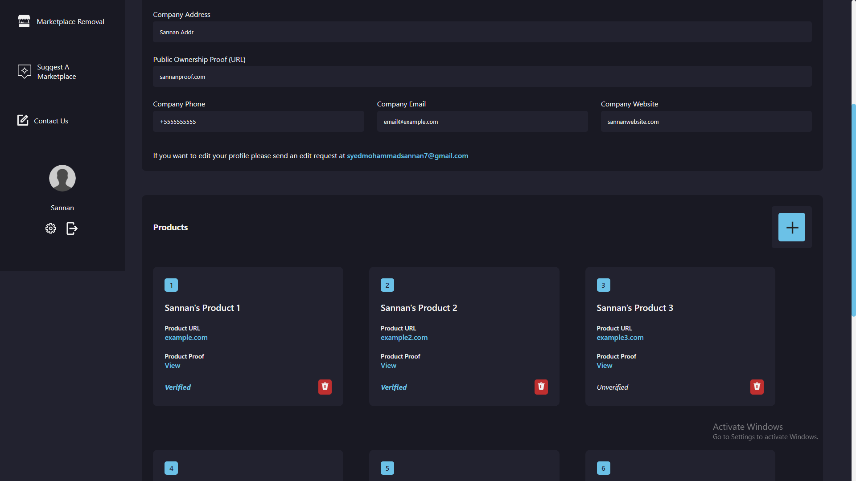This screenshot has width=856, height=481.
Task: Open example3.com product URL link
Action: point(620,337)
